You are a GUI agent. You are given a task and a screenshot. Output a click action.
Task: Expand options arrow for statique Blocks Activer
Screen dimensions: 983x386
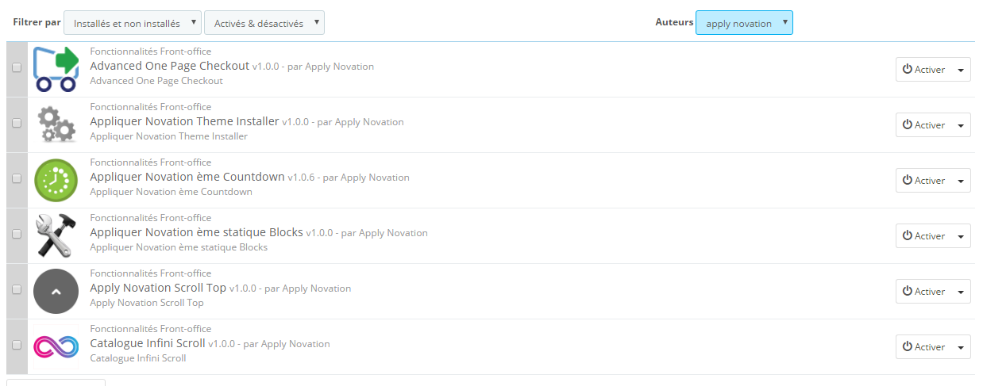click(x=961, y=236)
